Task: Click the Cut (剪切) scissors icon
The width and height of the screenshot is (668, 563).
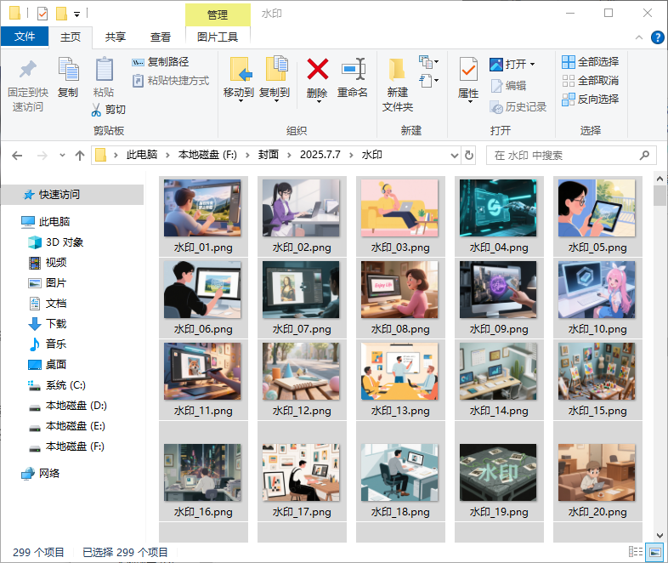Action: (x=97, y=110)
